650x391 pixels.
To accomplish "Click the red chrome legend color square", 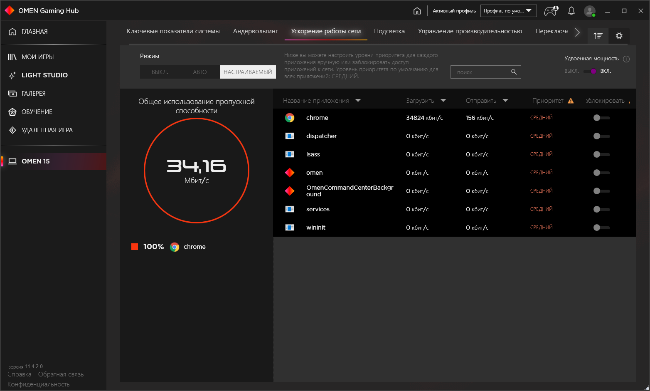I will 135,247.
